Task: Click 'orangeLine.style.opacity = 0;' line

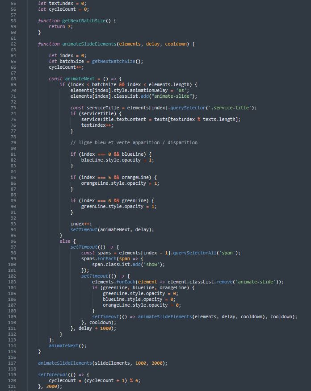Action: pos(142,305)
